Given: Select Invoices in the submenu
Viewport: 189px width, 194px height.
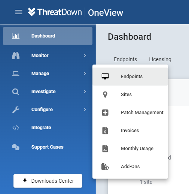Looking at the screenshot, I should point(130,131).
